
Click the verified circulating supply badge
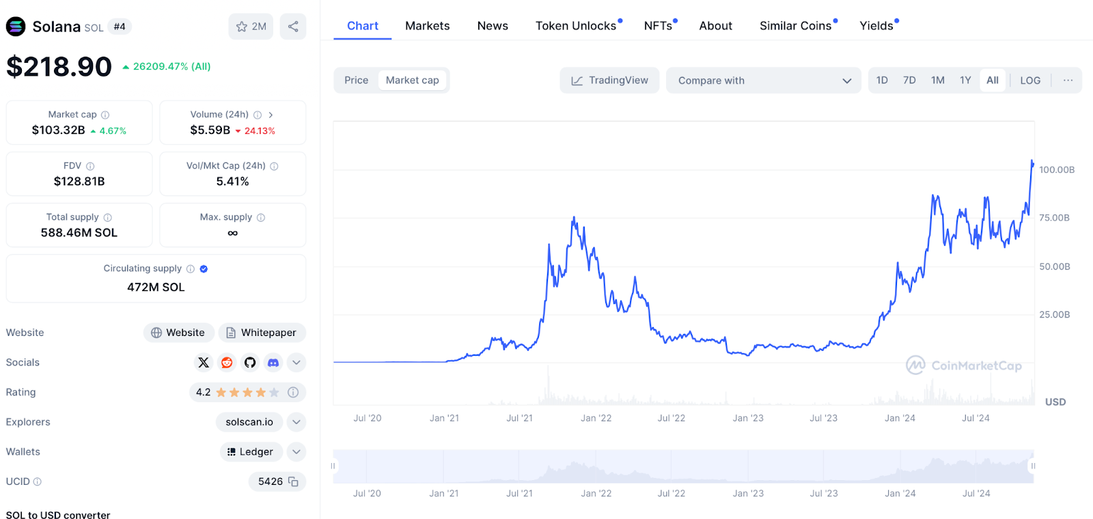[204, 268]
